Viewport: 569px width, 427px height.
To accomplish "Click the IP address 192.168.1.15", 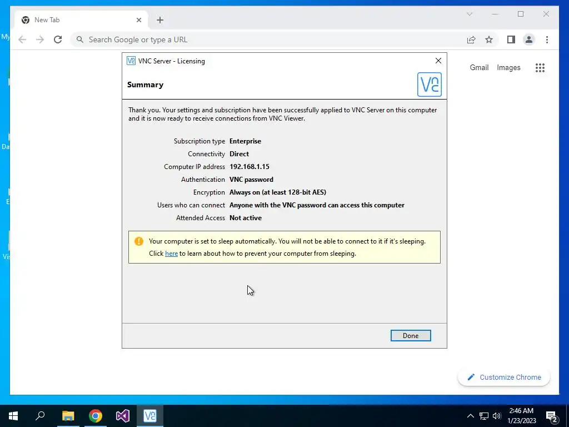I will [249, 167].
